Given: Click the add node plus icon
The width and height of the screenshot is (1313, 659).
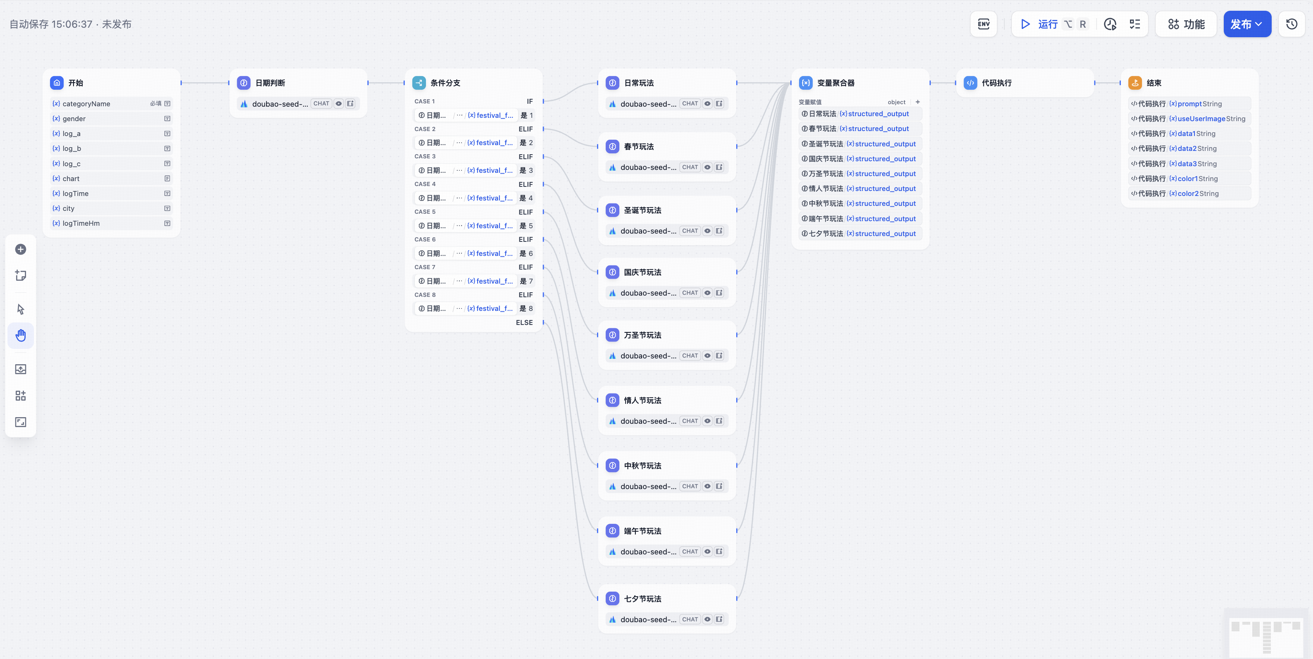Looking at the screenshot, I should (20, 249).
